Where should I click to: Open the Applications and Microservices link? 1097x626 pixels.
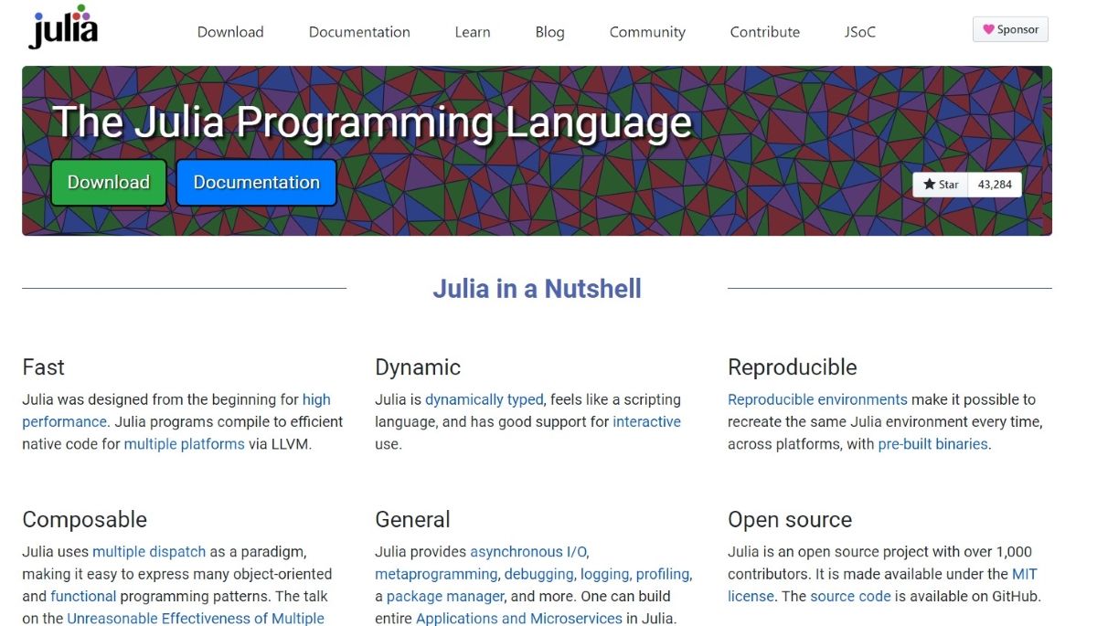pyautogui.click(x=517, y=618)
